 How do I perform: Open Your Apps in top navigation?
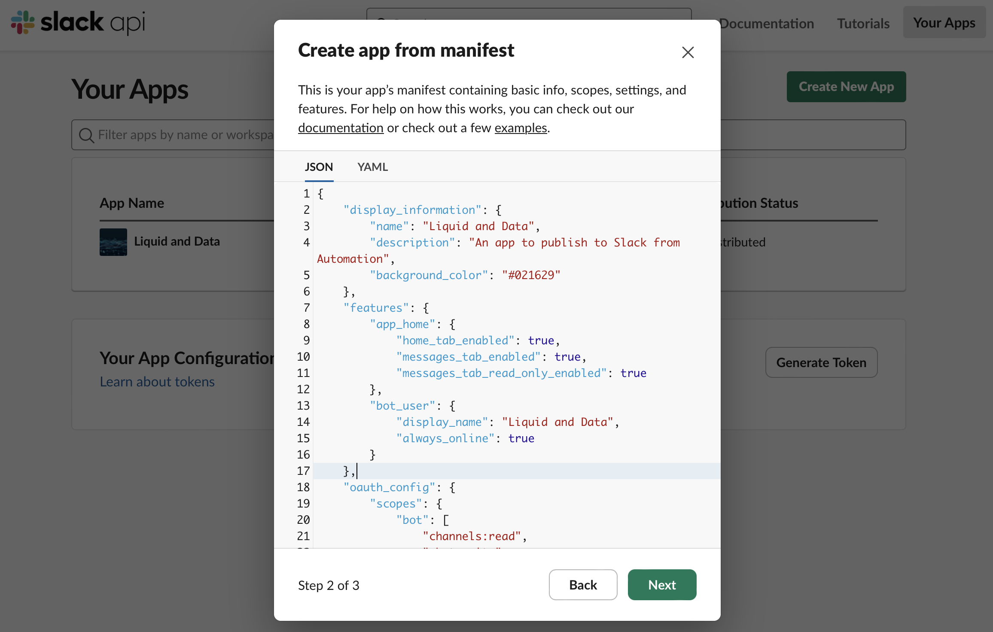click(944, 23)
